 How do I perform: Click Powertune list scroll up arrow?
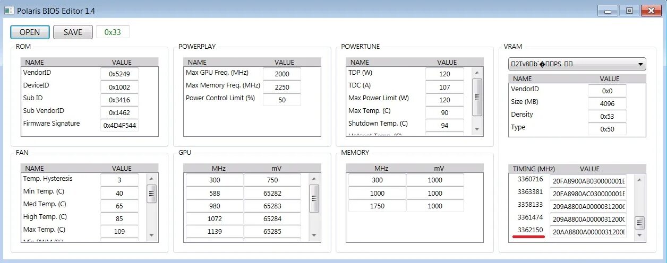coord(477,73)
